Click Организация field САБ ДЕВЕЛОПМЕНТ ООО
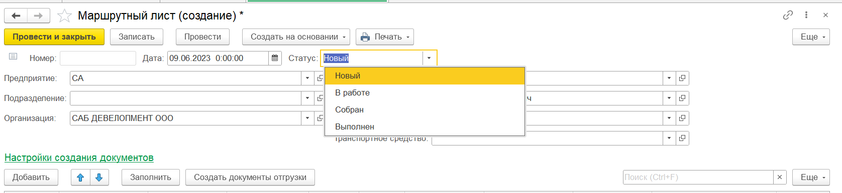Viewport: 842px width, 193px height. (x=185, y=118)
